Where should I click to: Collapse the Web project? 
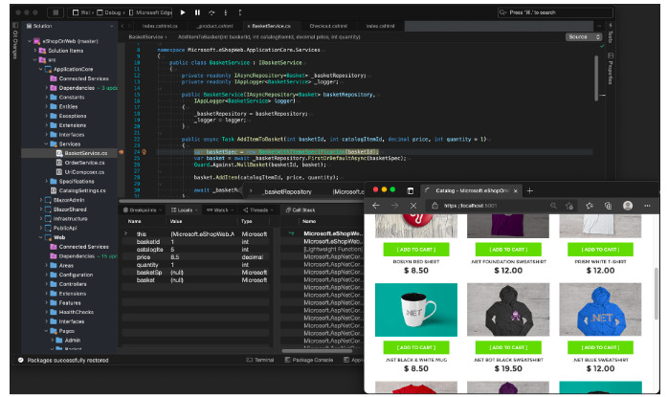(41, 237)
